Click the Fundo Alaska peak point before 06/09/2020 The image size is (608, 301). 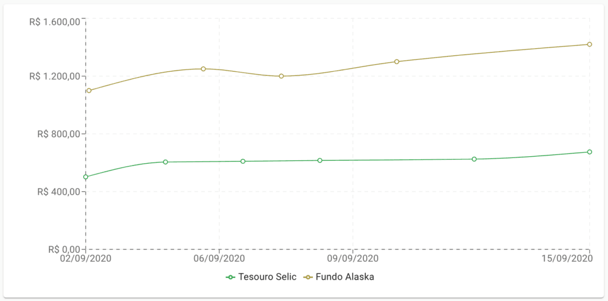tap(203, 69)
